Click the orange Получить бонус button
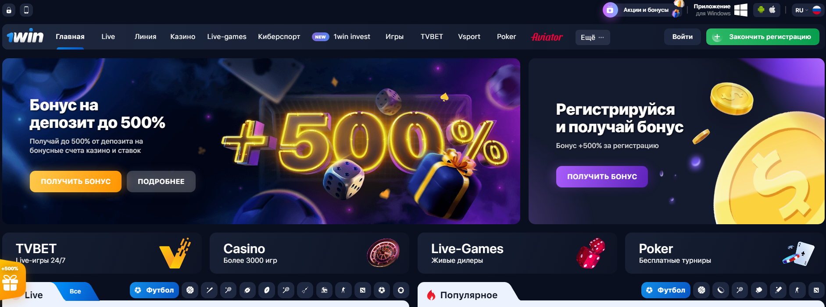This screenshot has height=307, width=826. (x=75, y=181)
